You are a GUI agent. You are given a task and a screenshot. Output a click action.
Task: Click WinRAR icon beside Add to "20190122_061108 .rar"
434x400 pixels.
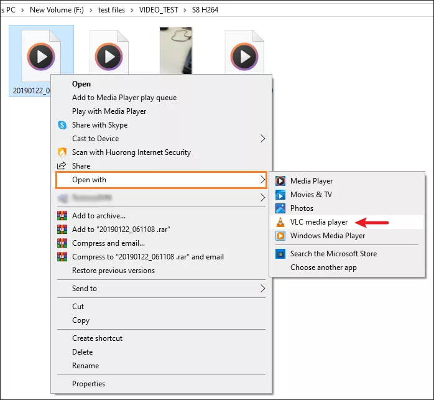pyautogui.click(x=62, y=229)
